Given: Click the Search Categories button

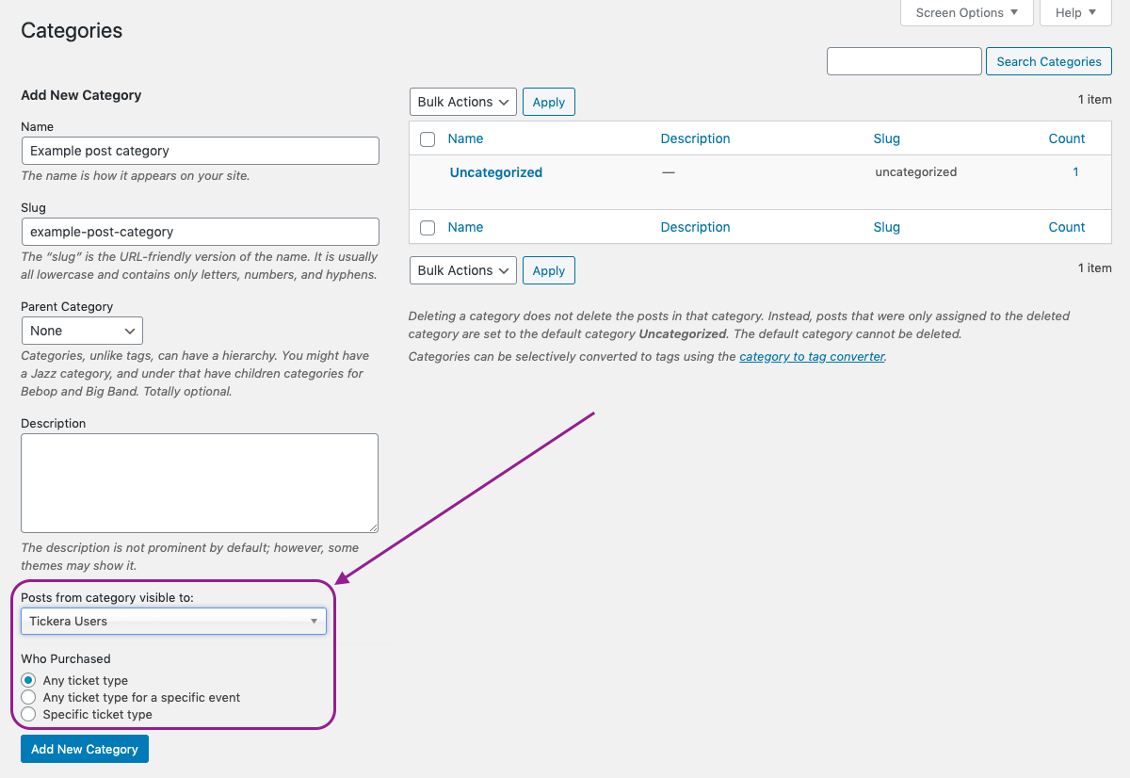Looking at the screenshot, I should point(1048,61).
